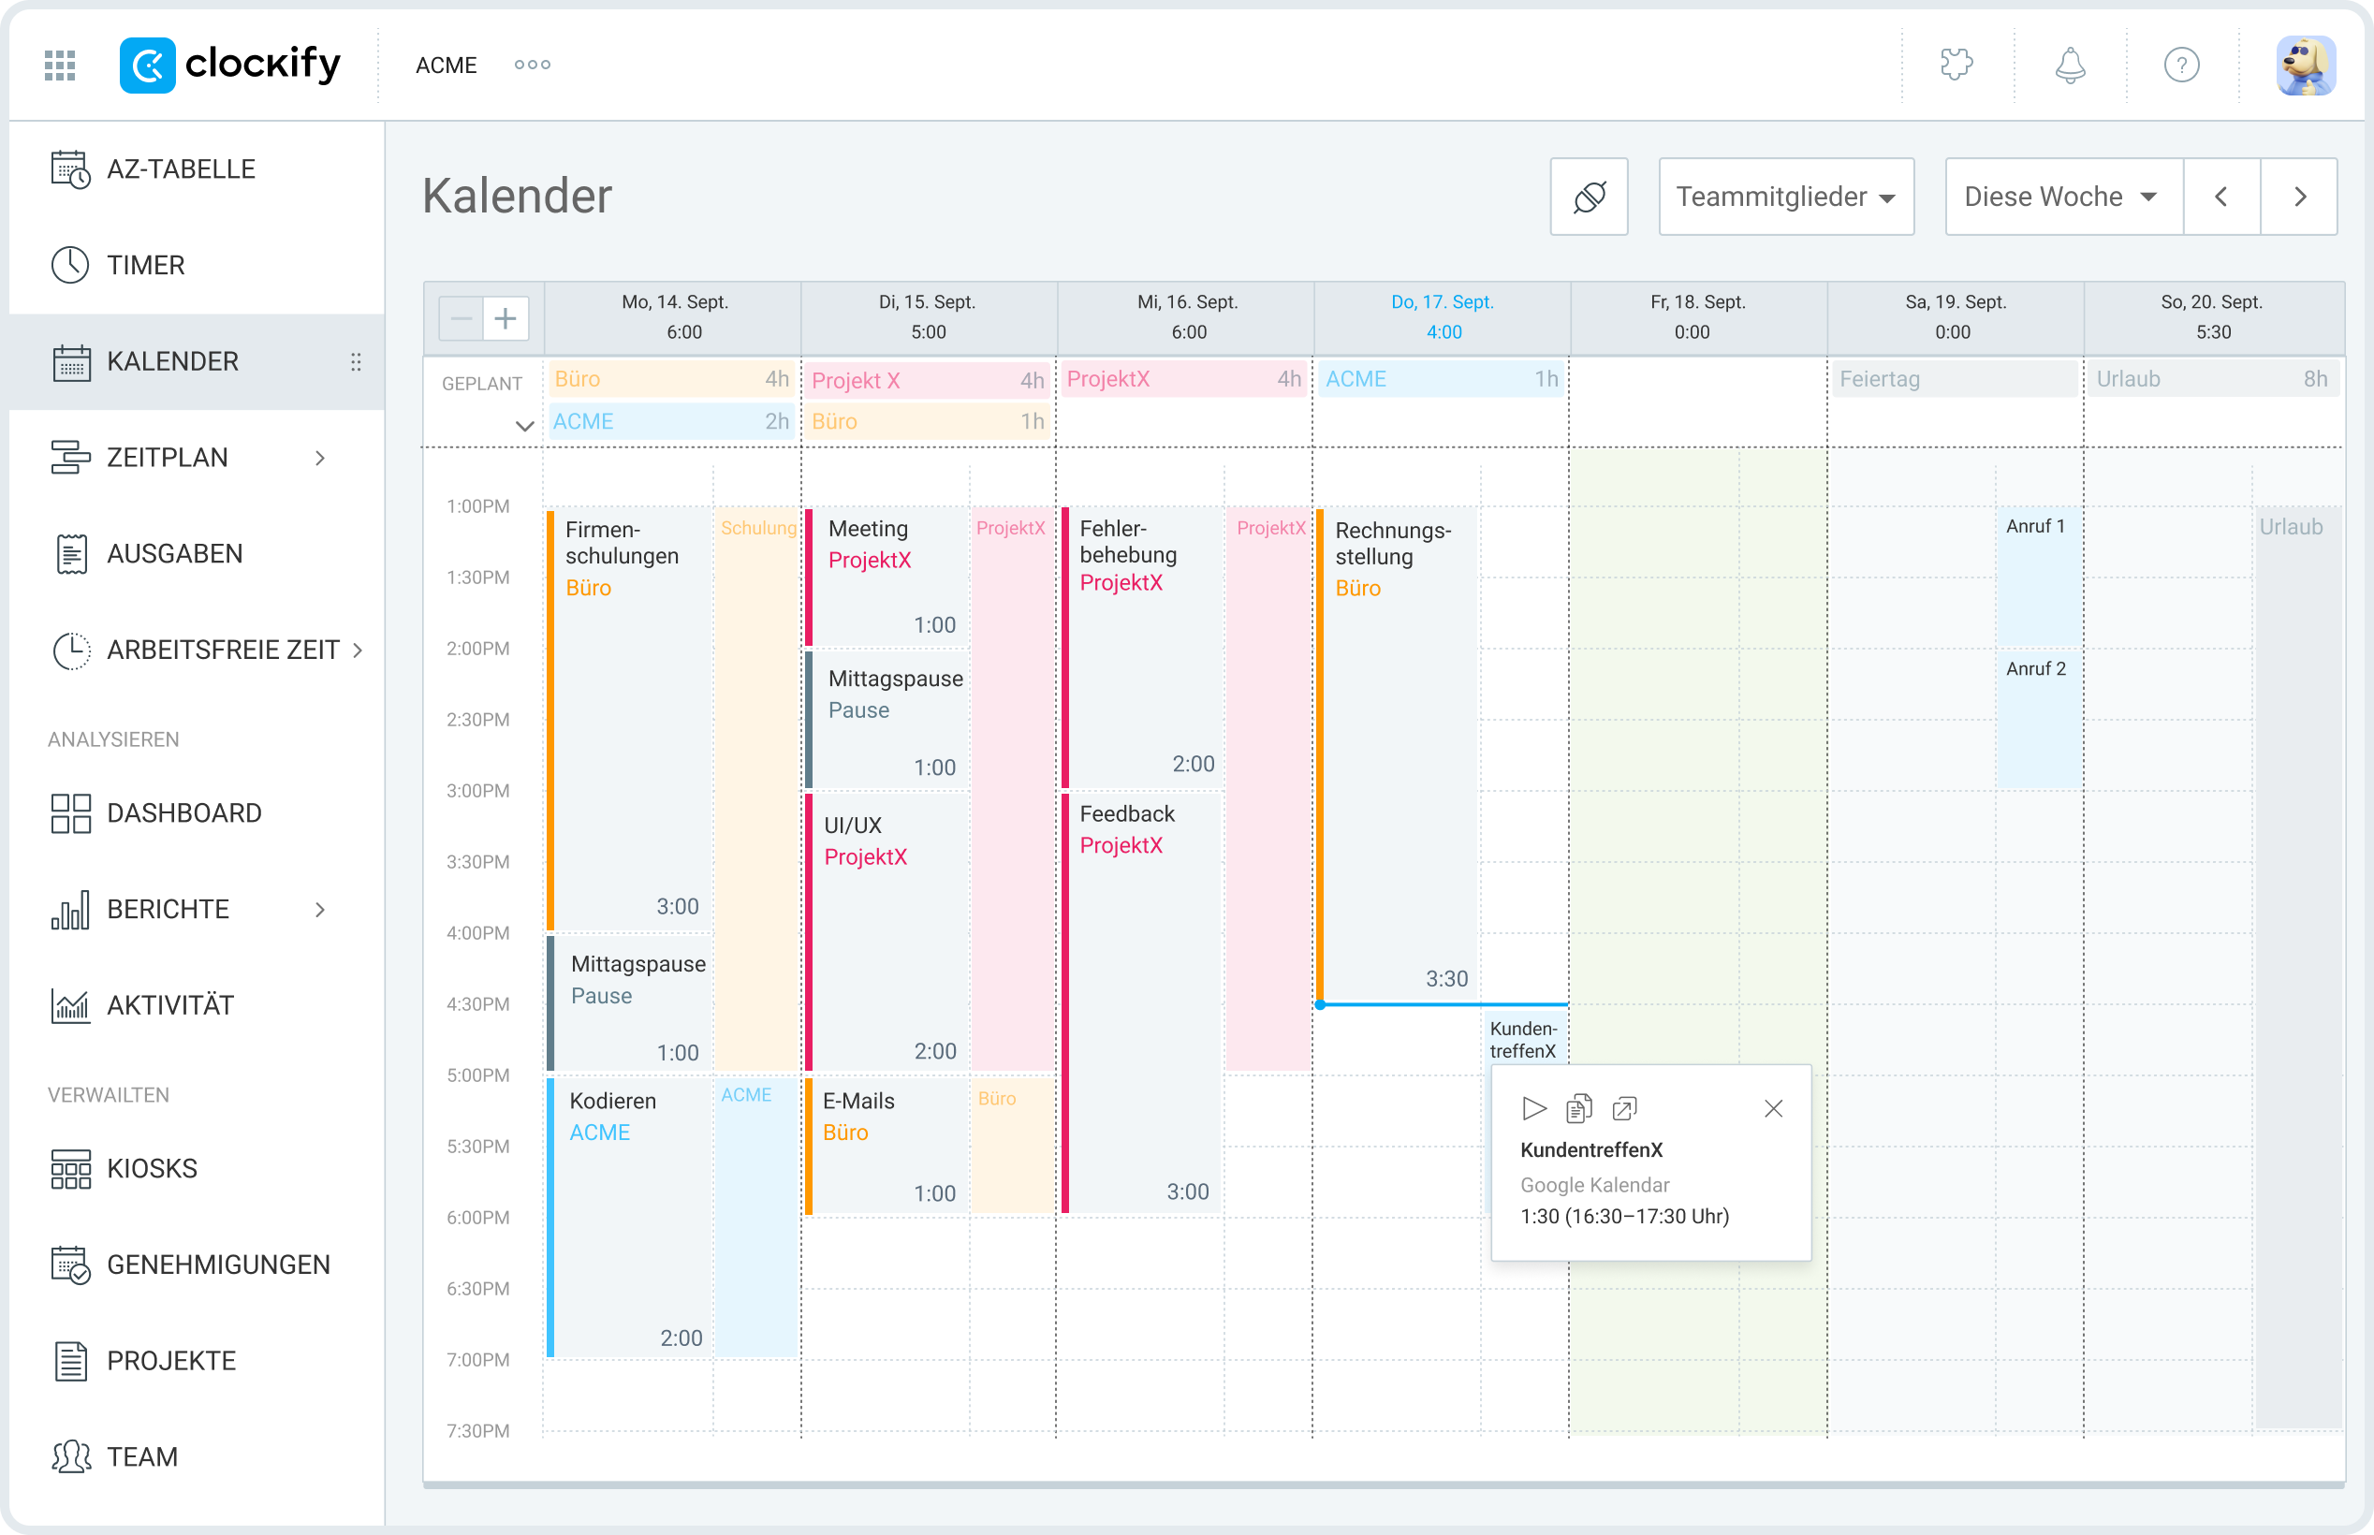Zoom in the calendar with the plus button
Screen dimensions: 2374x1535
point(506,317)
